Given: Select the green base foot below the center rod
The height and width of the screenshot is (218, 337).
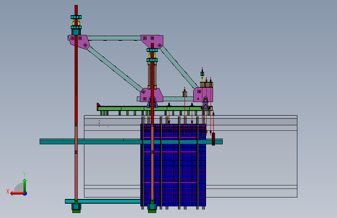Looking at the screenshot, I should (x=152, y=211).
